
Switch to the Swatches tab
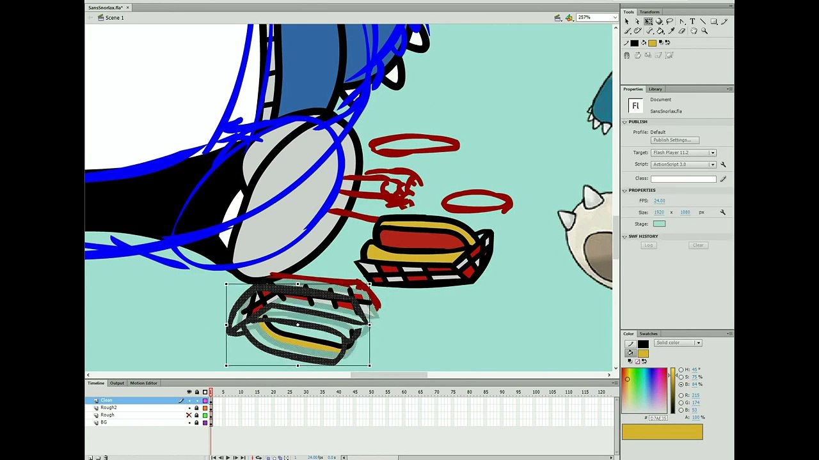(x=648, y=333)
